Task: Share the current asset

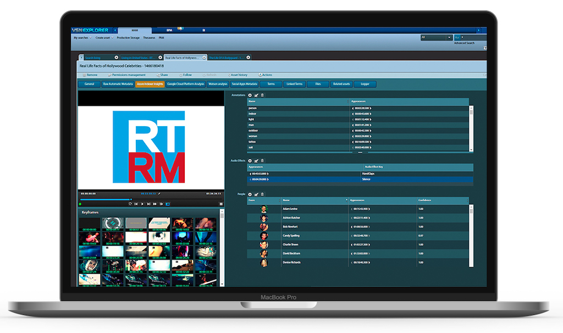Action: [x=162, y=75]
